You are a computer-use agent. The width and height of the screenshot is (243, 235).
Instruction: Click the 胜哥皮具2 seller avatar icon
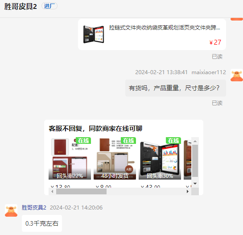point(11,210)
